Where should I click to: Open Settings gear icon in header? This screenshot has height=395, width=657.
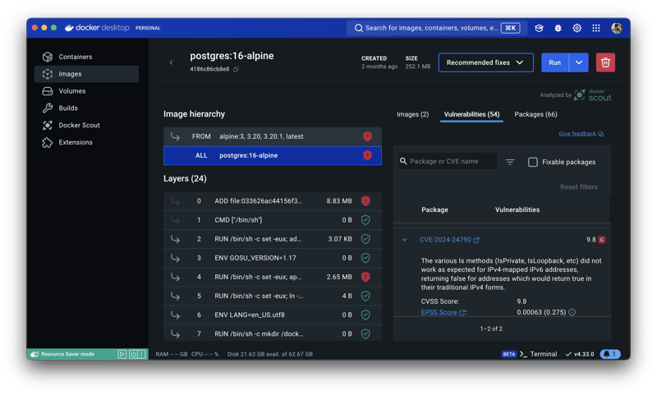point(577,28)
